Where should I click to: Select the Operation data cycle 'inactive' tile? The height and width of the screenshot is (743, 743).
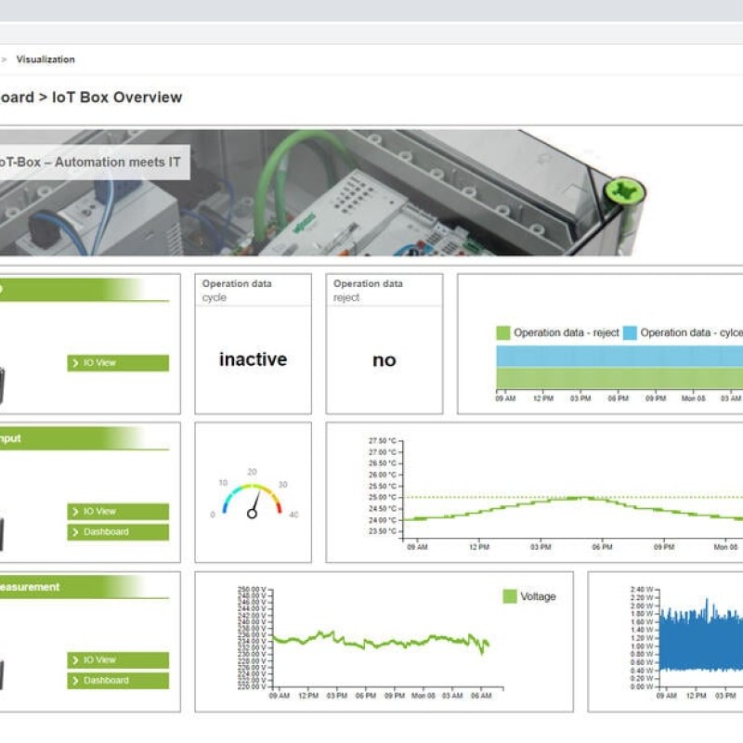click(x=253, y=359)
